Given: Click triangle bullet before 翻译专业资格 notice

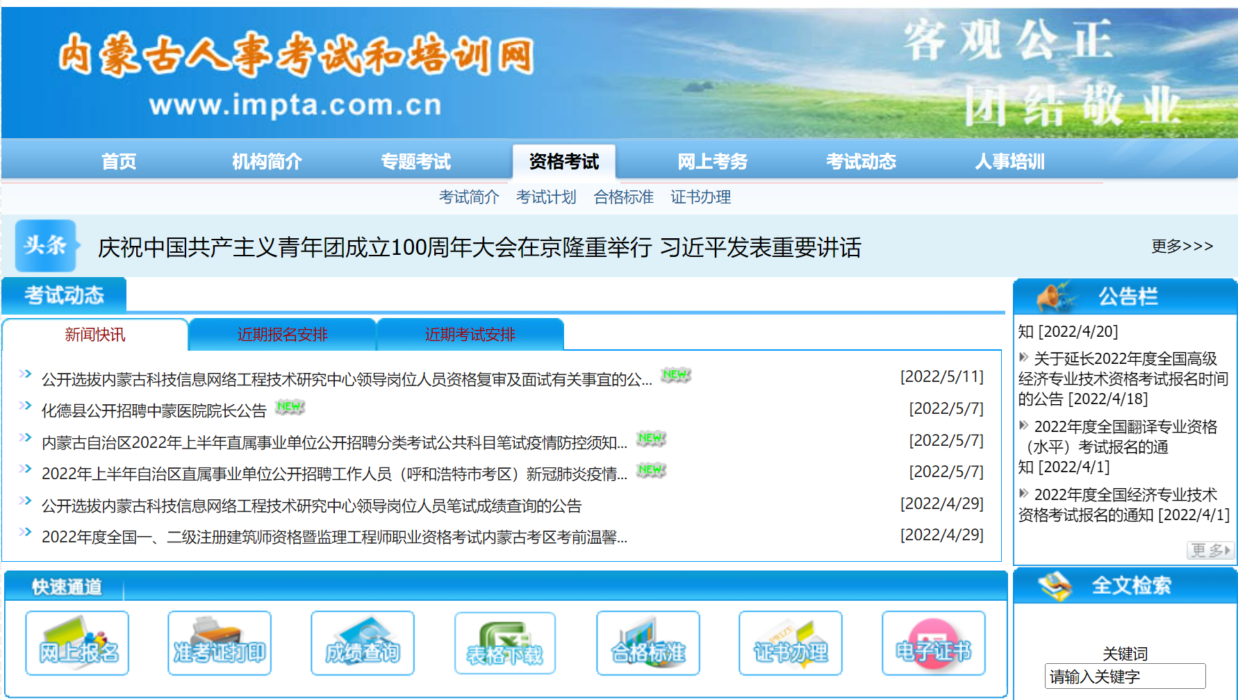Looking at the screenshot, I should point(1023,425).
